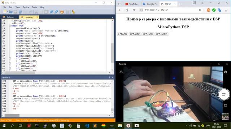Open browser downloads arrow icon
The width and height of the screenshot is (231, 129).
click(x=226, y=10)
